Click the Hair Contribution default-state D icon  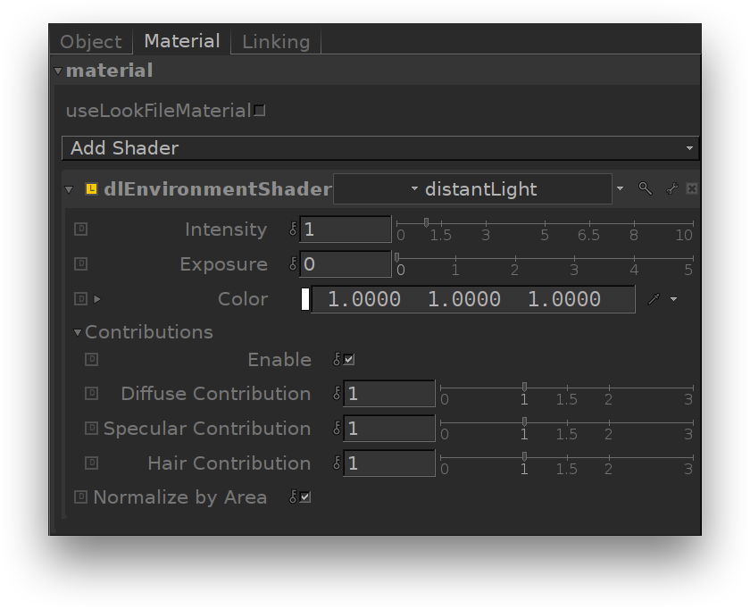tap(91, 463)
